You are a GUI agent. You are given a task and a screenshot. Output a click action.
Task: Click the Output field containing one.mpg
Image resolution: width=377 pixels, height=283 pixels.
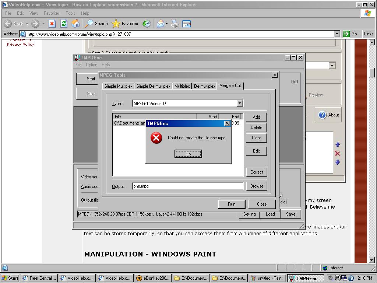[188, 186]
